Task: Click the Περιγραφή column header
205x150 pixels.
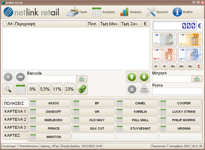Action: 50,24
